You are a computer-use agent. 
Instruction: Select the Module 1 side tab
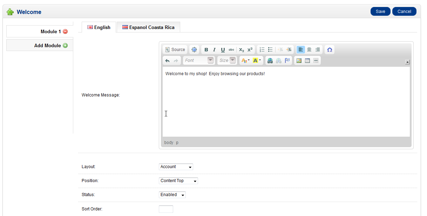point(48,31)
